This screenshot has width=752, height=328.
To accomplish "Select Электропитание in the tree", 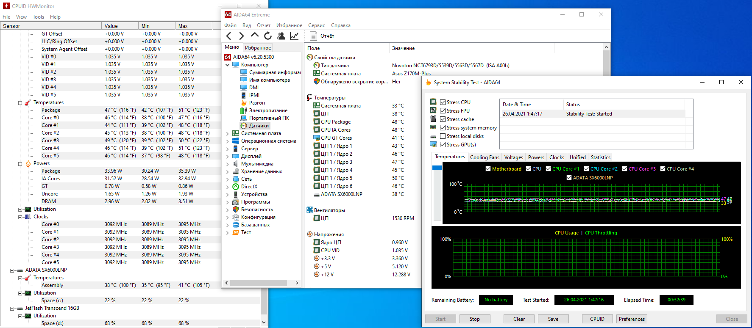I will coord(268,110).
